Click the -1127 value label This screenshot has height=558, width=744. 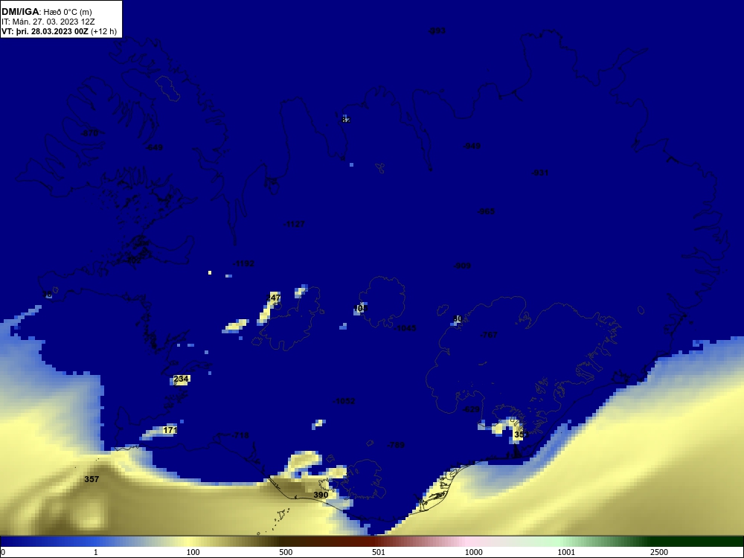click(x=294, y=224)
